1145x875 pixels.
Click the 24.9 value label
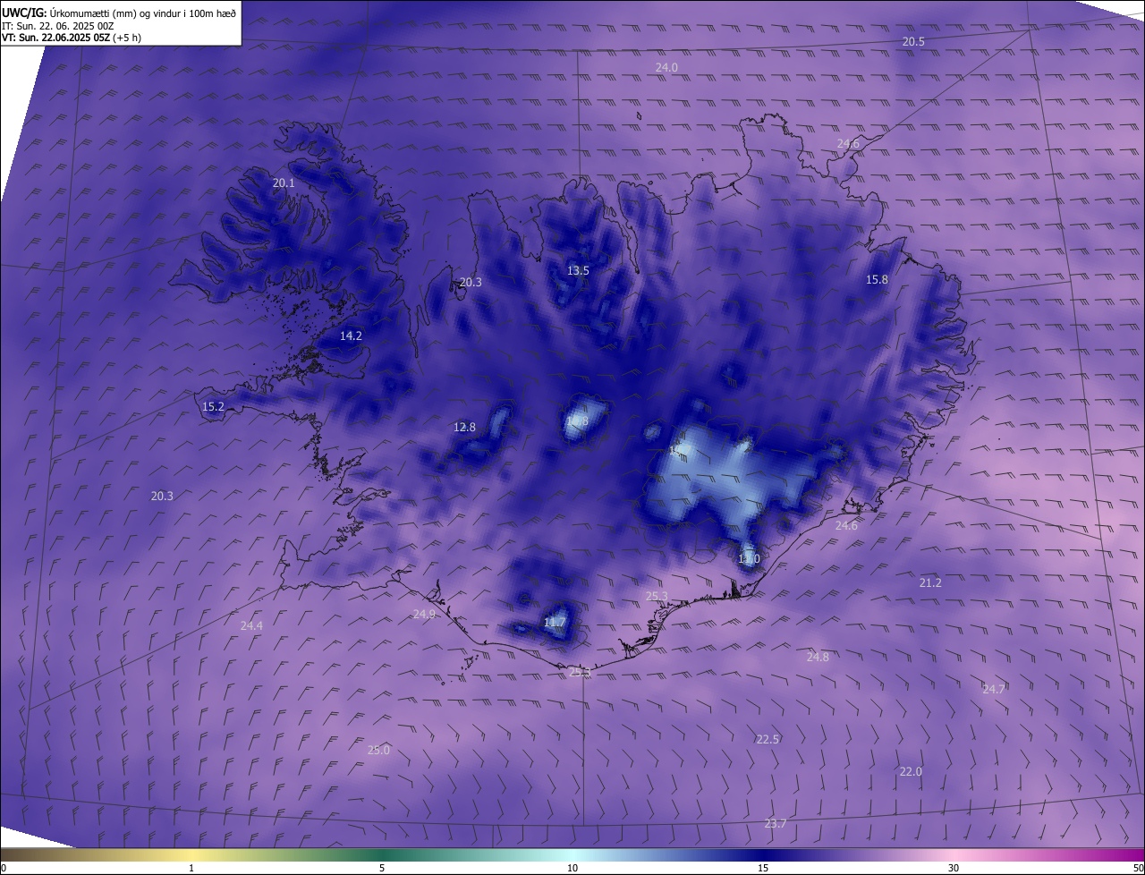point(424,615)
